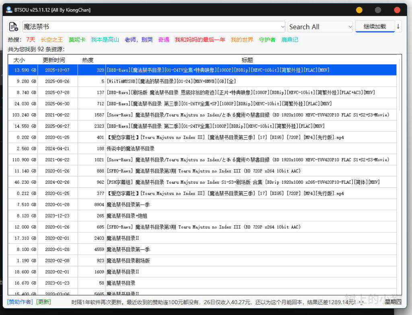Click the 赞助作者 link

click(x=19, y=302)
